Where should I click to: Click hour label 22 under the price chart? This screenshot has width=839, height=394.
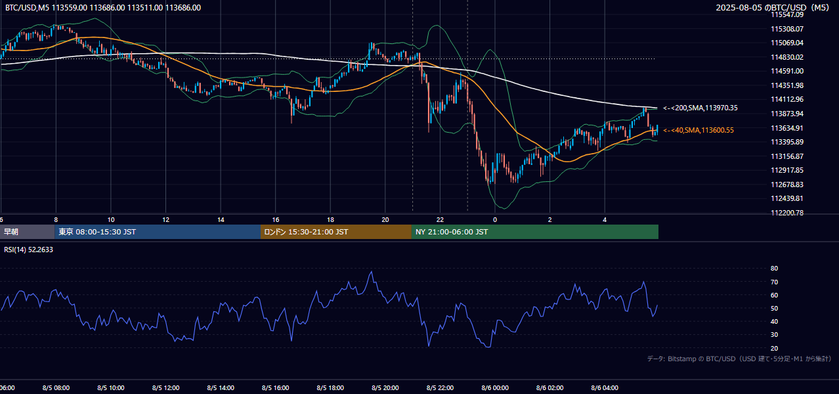coord(440,219)
